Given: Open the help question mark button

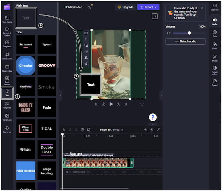Looking at the screenshot, I should (153, 117).
